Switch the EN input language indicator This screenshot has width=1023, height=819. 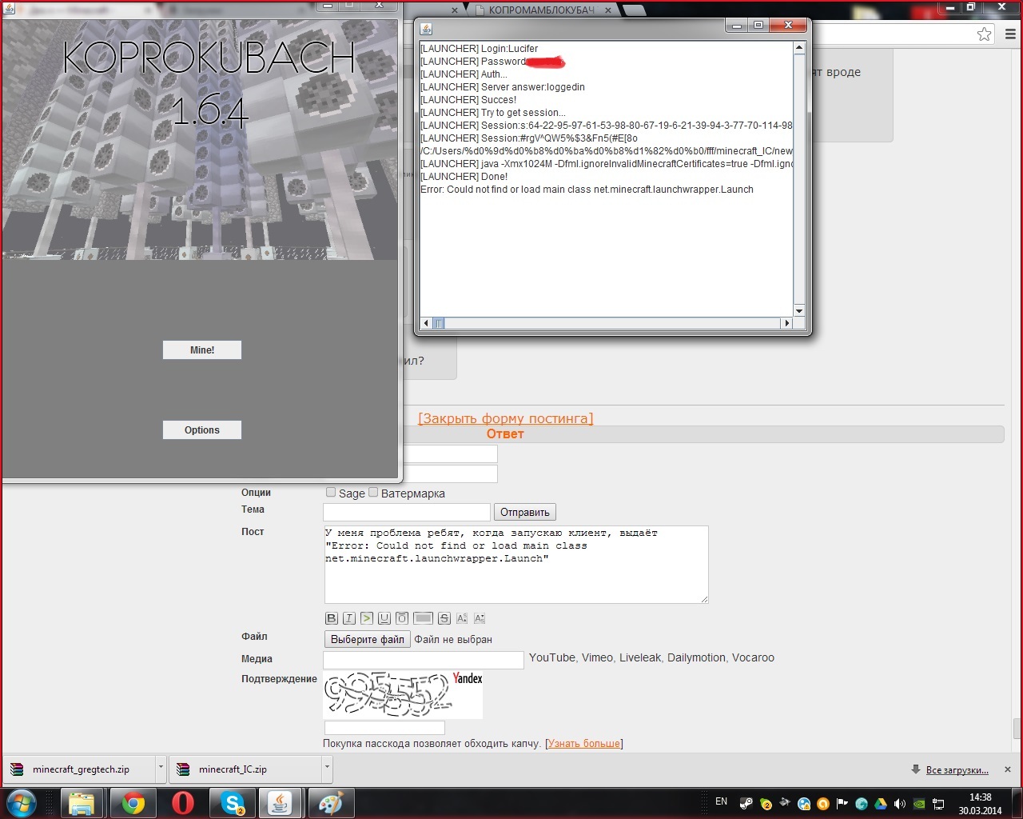click(722, 801)
